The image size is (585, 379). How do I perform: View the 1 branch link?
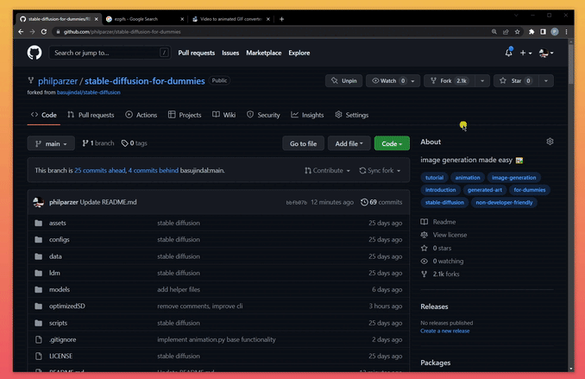coord(98,143)
